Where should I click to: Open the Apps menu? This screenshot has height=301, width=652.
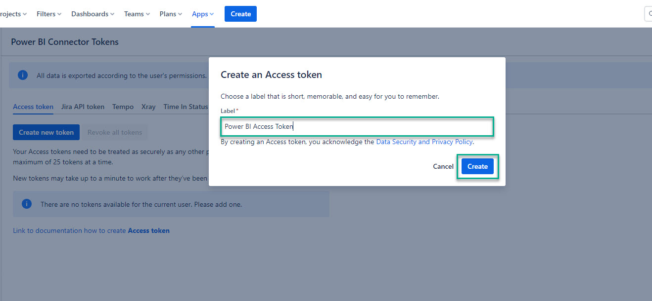click(202, 14)
